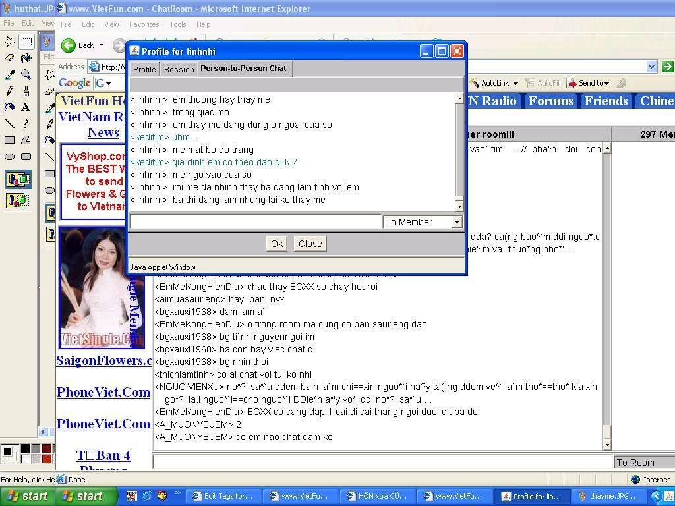Click the Close button in profile dialog
675x506 pixels.
click(x=310, y=244)
